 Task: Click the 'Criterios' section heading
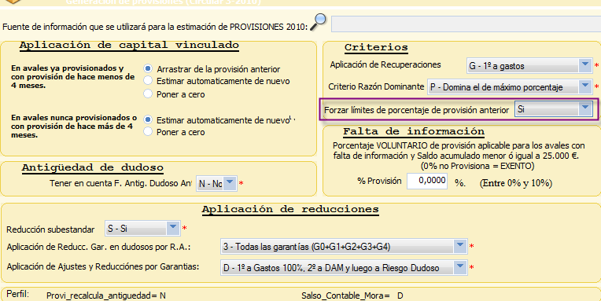(376, 47)
